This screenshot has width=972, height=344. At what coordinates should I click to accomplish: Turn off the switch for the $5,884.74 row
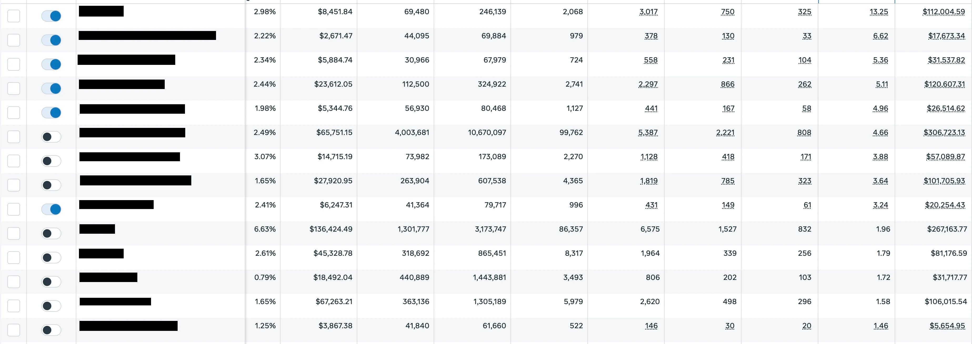point(51,64)
